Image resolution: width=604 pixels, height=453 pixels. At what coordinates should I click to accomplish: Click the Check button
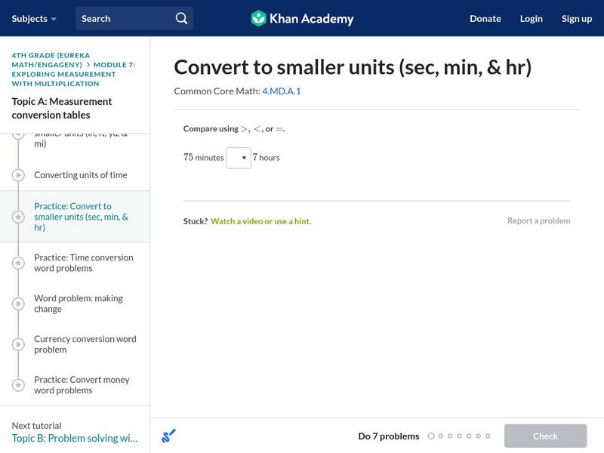tap(545, 436)
